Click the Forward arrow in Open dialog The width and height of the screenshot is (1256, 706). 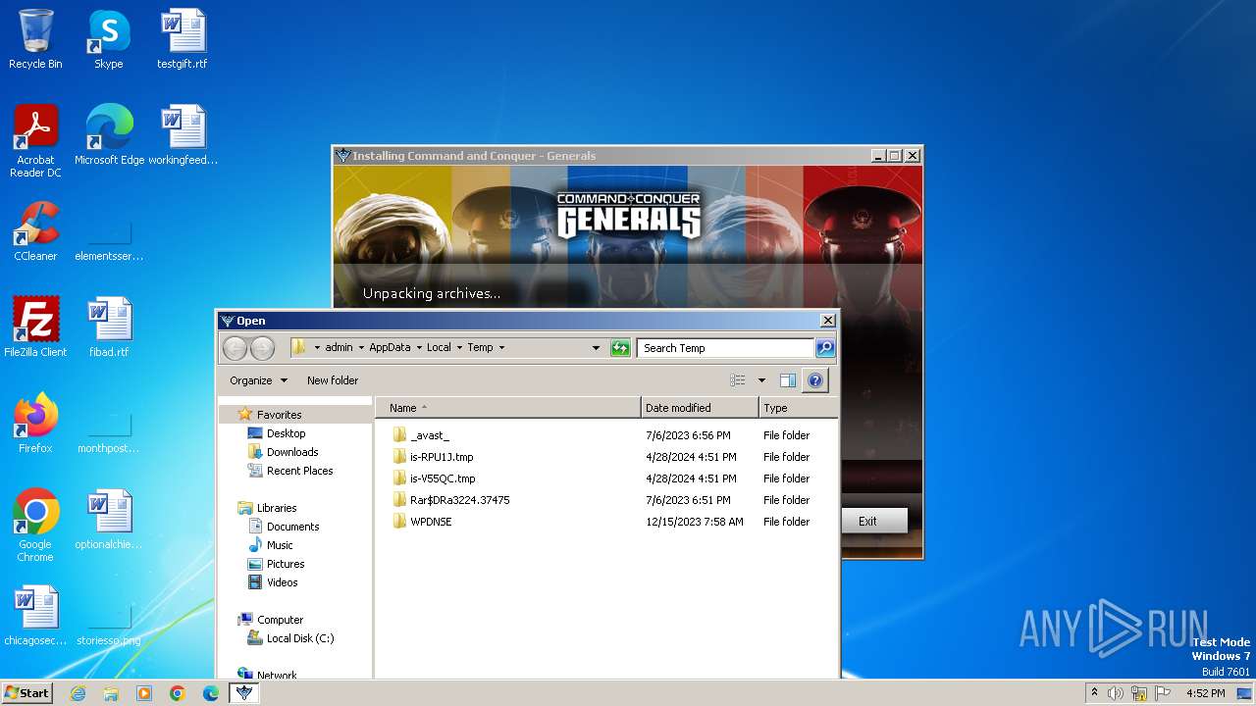click(262, 348)
